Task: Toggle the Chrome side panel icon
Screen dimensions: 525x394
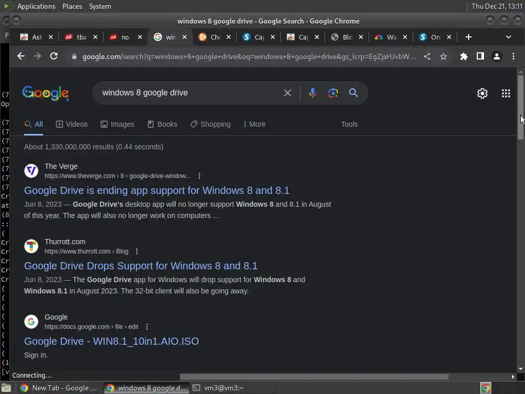Action: [x=480, y=56]
